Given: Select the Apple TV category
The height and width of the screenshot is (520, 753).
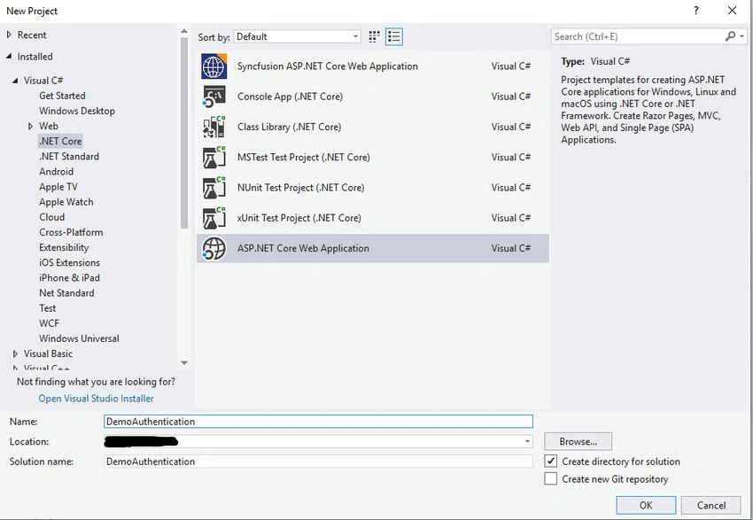Looking at the screenshot, I should [x=58, y=187].
